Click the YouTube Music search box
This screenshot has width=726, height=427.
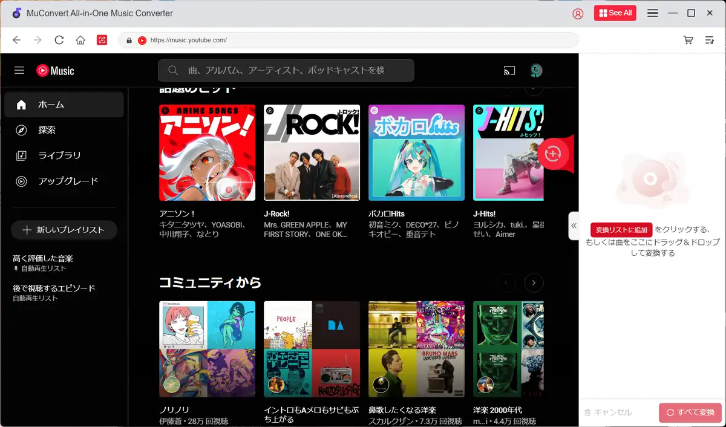click(286, 70)
